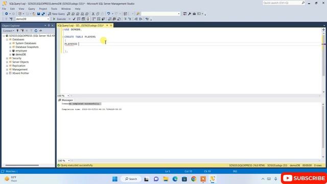327x184 pixels.
Task: Run the query with the Execute button
Action: pos(59,19)
